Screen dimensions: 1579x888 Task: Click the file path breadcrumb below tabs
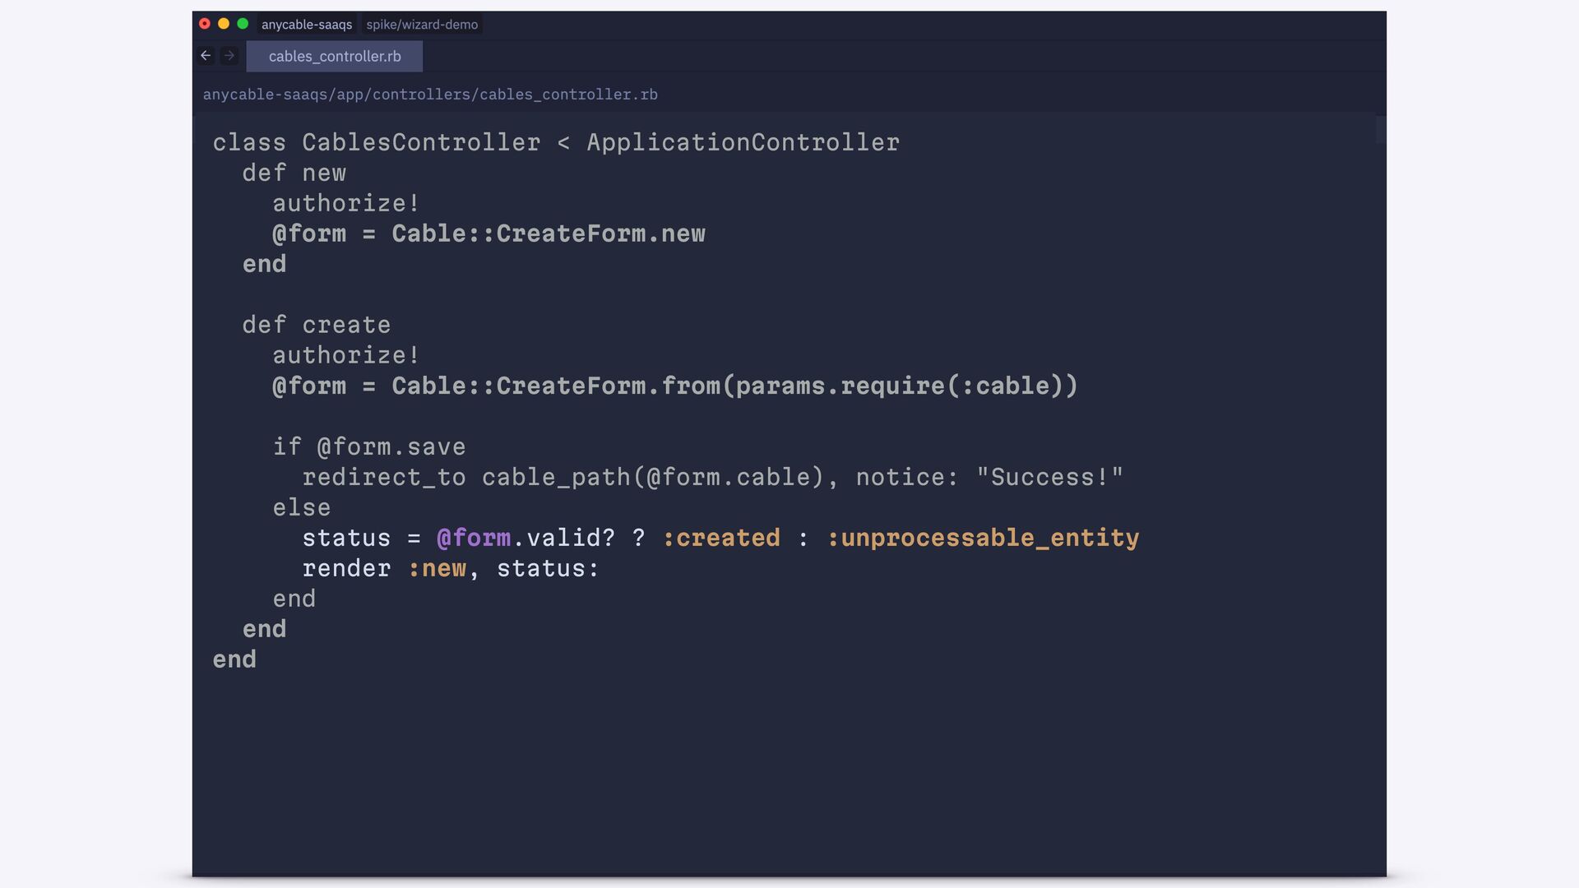click(x=430, y=95)
